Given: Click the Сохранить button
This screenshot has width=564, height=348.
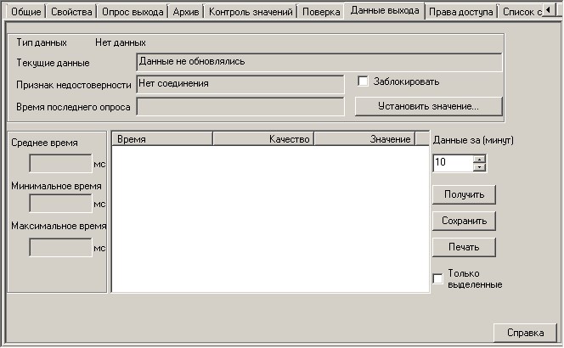Looking at the screenshot, I should tap(464, 221).
